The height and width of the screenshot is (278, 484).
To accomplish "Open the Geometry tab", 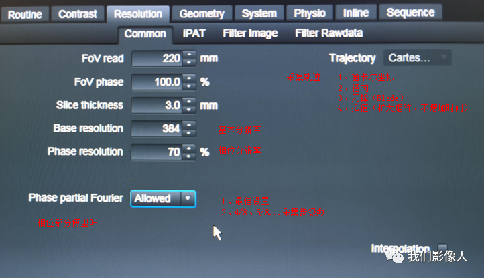I will (202, 13).
